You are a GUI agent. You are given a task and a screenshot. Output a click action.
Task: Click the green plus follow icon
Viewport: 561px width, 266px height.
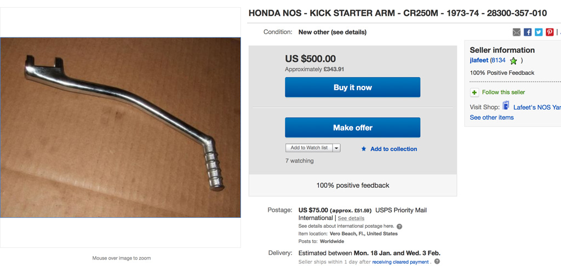coord(474,92)
